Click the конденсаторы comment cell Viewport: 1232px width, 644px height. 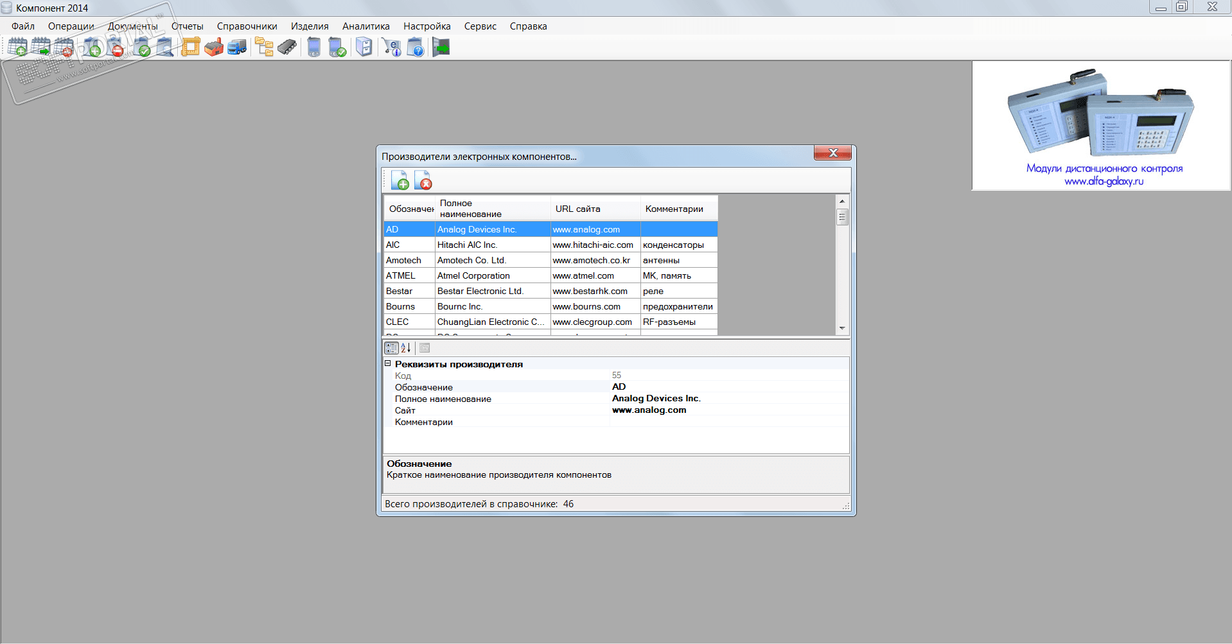pos(679,245)
